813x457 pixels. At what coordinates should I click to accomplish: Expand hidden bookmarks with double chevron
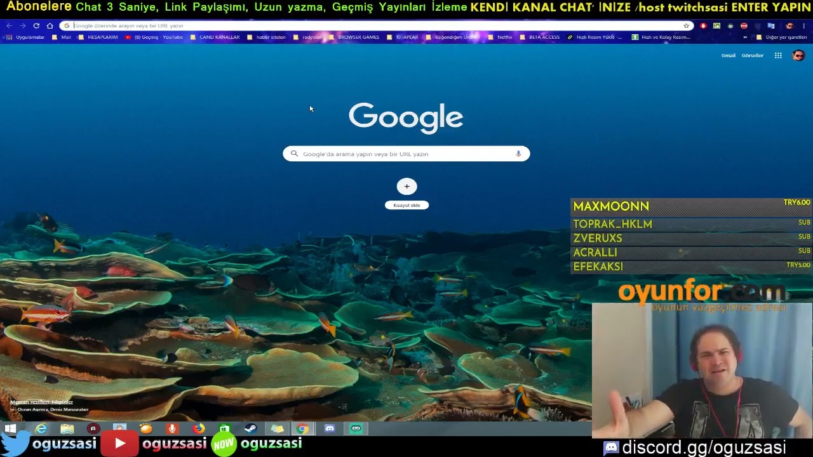coord(745,37)
